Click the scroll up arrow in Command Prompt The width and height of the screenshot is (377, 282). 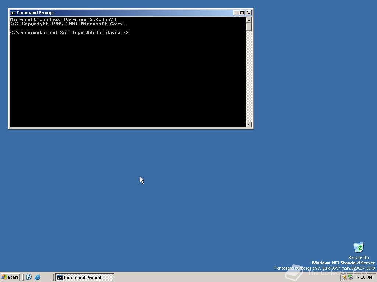pyautogui.click(x=249, y=20)
